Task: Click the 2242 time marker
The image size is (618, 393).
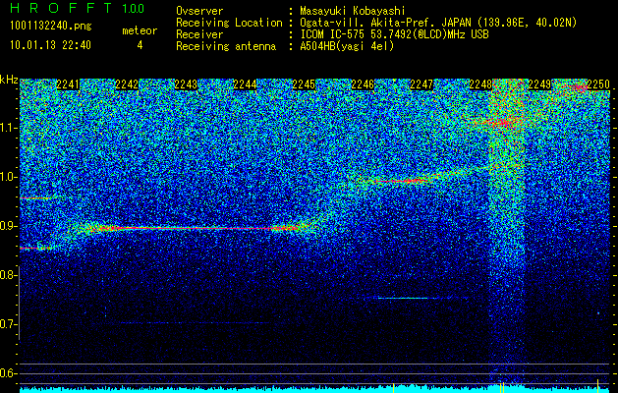Action: [127, 84]
